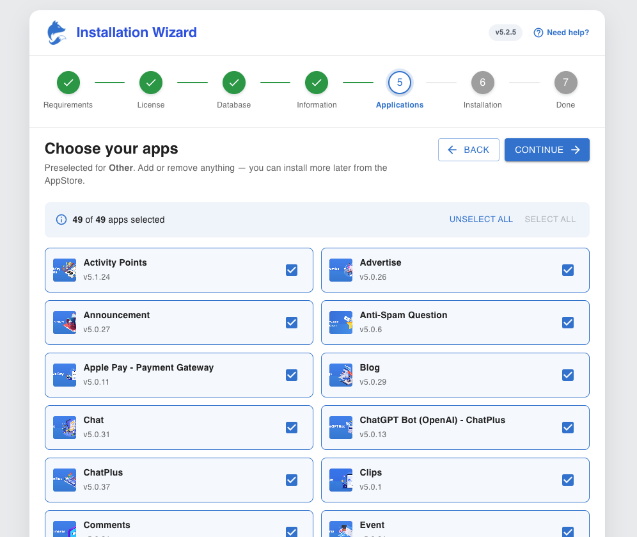Click the Installation Wizard title
Viewport: 637px width, 537px height.
click(x=136, y=33)
